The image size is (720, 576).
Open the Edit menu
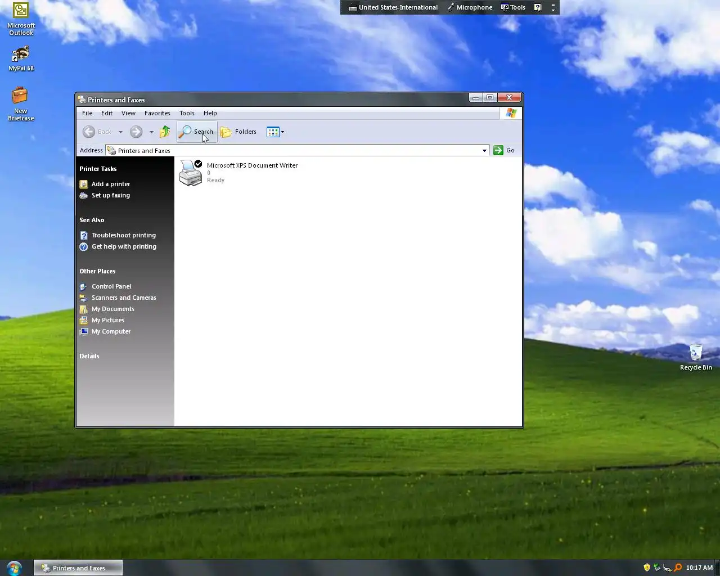pos(107,113)
